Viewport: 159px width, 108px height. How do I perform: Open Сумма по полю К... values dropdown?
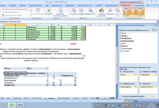tap(156, 87)
